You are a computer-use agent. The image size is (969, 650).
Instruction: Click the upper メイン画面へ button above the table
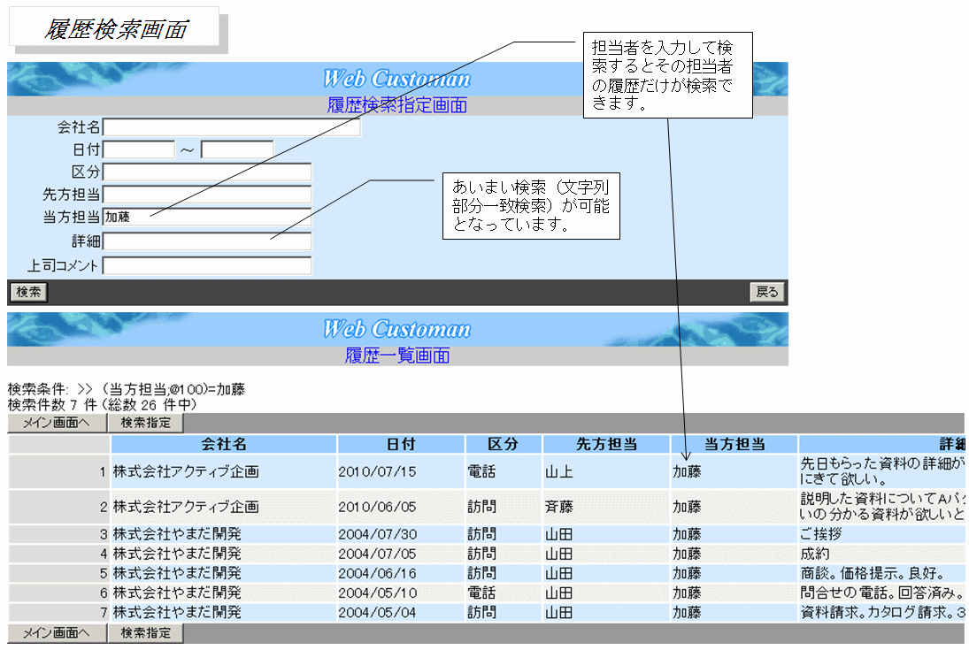[x=57, y=424]
